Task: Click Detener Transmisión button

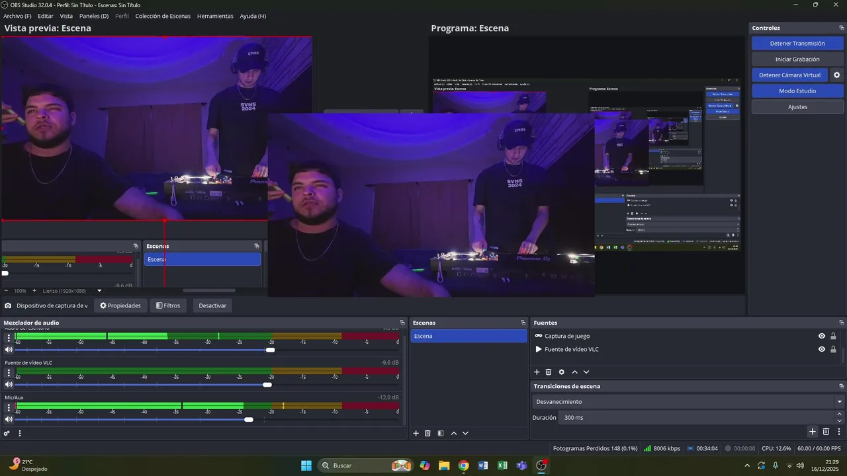Action: (x=797, y=44)
